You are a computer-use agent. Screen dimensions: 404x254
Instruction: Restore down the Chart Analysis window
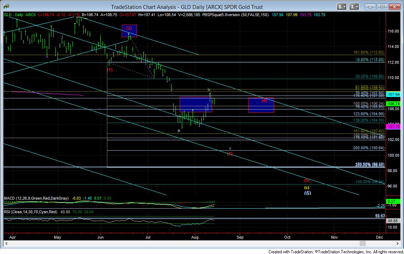click(x=382, y=7)
